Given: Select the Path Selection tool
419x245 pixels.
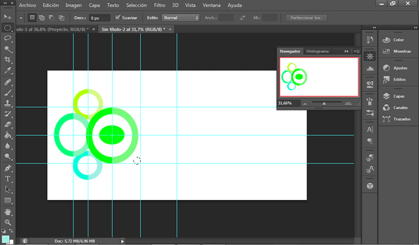Looking at the screenshot, I should coord(7,189).
